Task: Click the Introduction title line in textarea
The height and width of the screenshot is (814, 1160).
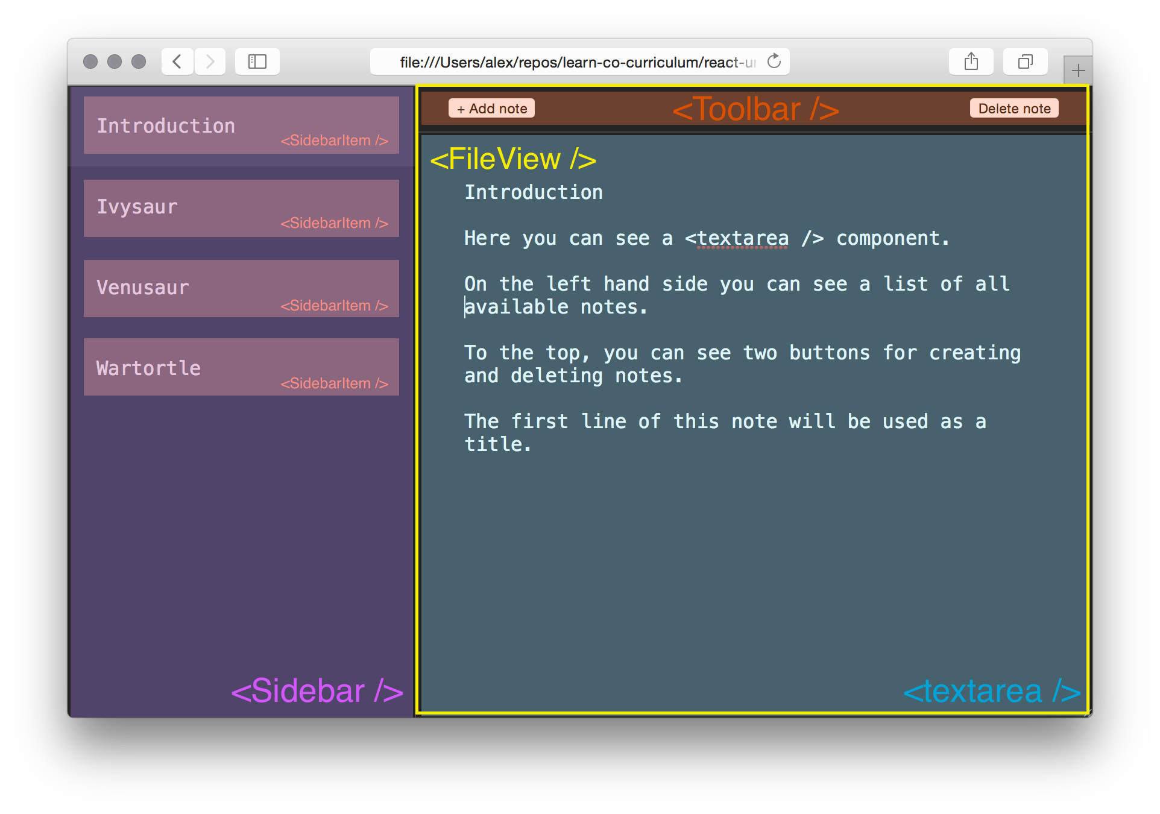Action: 534,192
